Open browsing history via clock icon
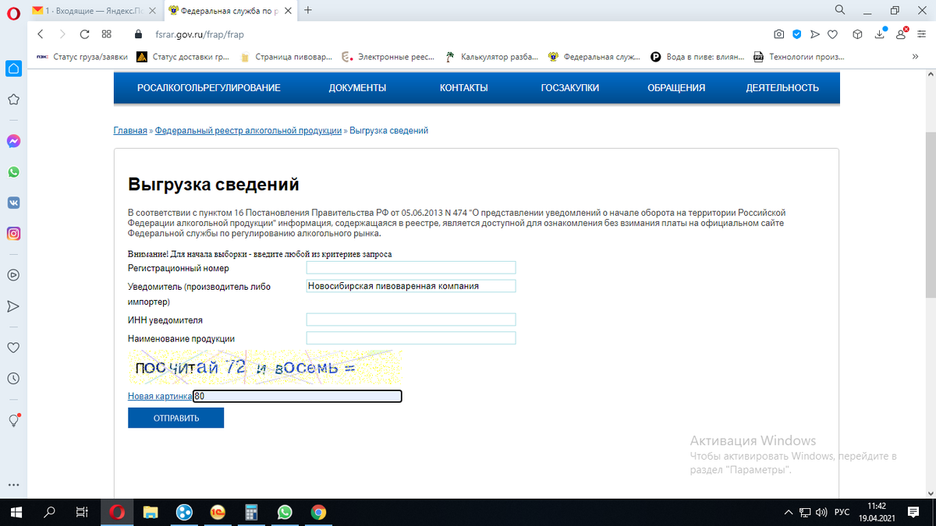Image resolution: width=936 pixels, height=526 pixels. coord(12,378)
